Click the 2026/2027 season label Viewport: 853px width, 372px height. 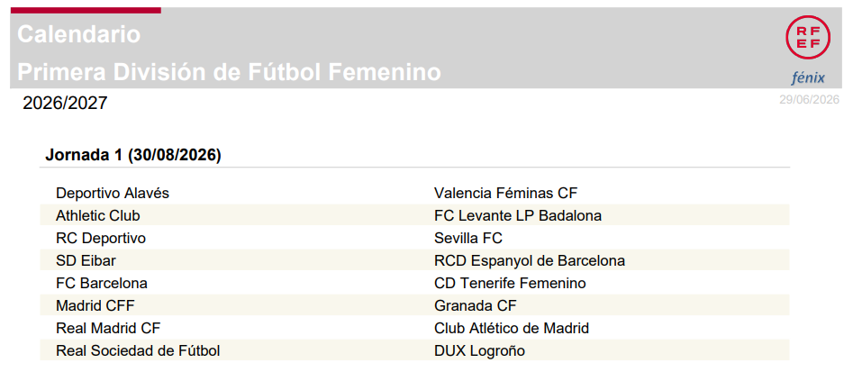65,104
